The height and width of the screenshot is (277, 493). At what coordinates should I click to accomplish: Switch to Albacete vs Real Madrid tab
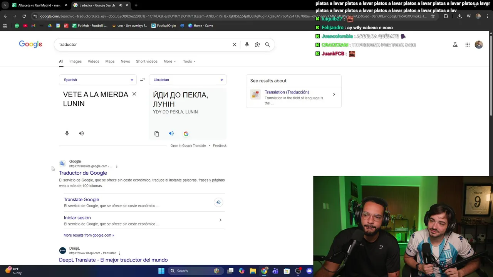[40, 5]
